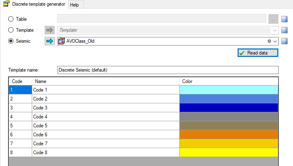
Task: Click the gray arrow next to Template
Action: pos(50,30)
